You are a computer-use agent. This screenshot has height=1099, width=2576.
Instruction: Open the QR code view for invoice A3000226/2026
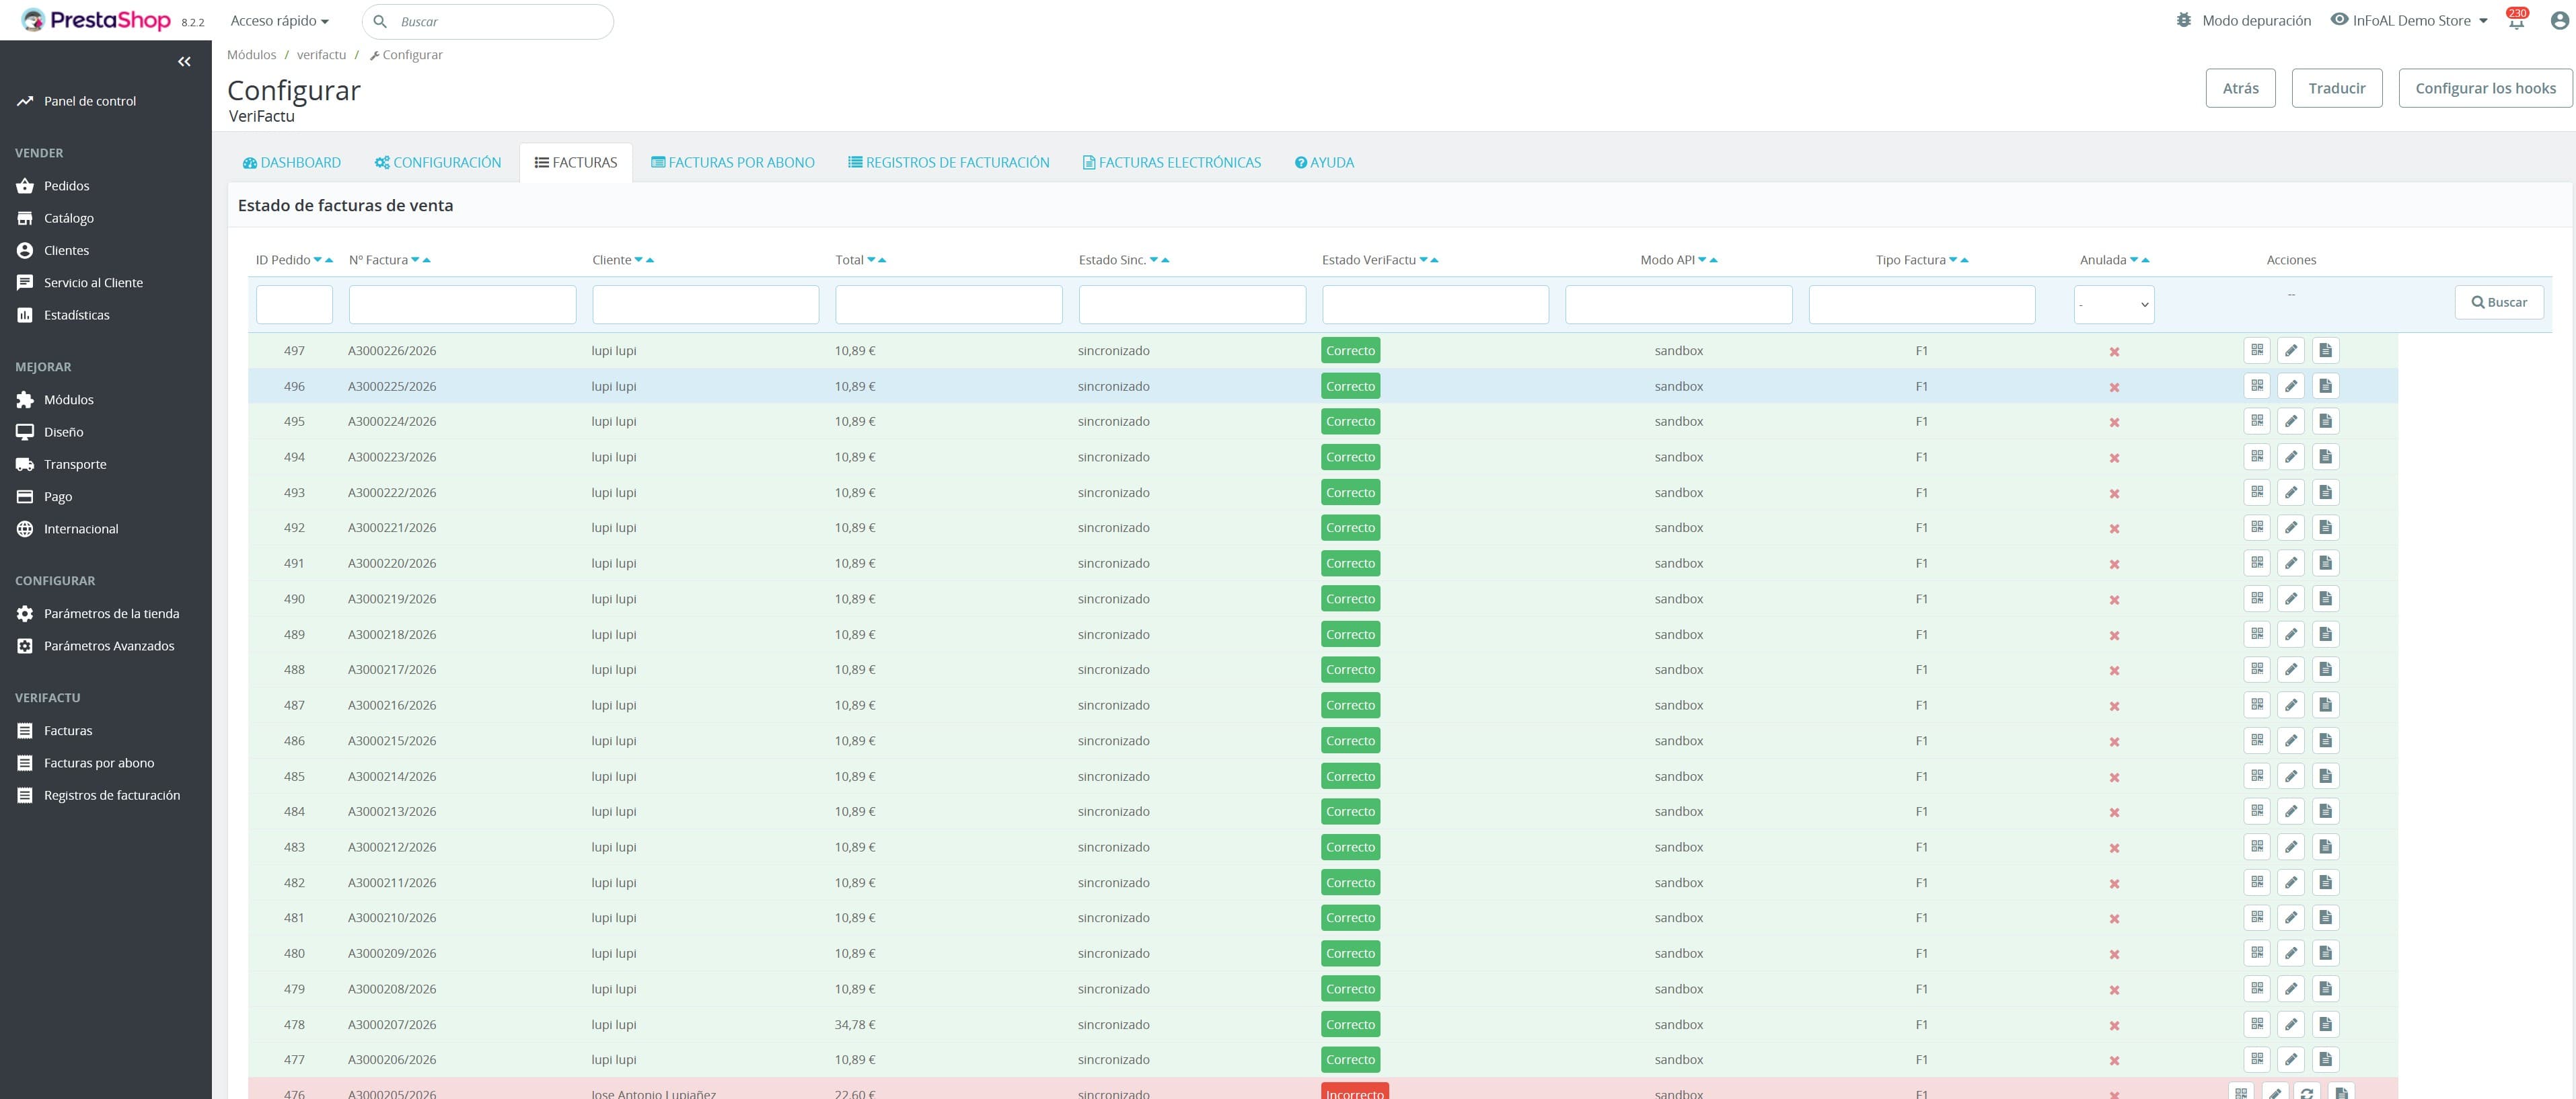[x=2257, y=350]
